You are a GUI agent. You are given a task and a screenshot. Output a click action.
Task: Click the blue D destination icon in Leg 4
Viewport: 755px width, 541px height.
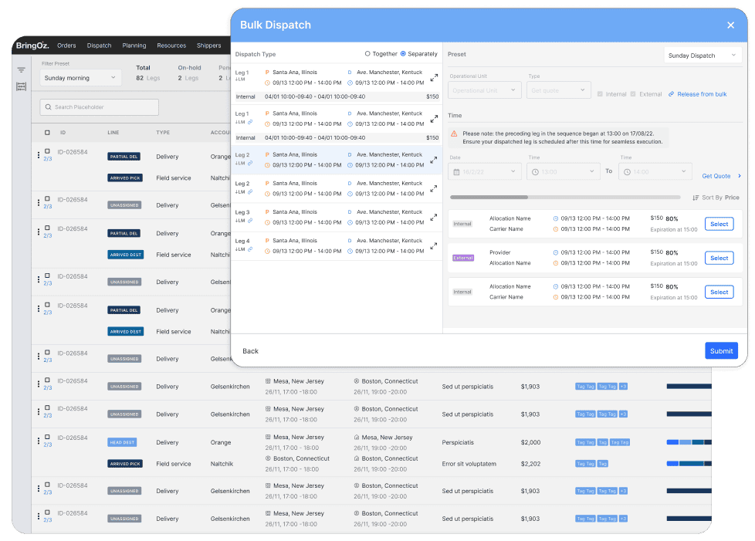350,241
